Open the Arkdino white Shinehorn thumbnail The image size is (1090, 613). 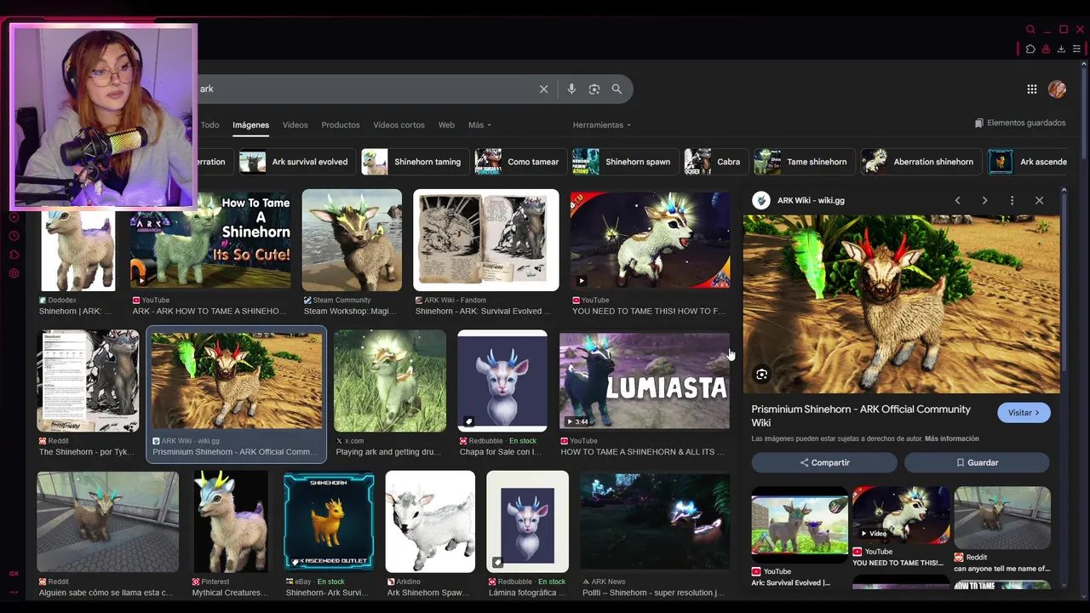430,522
